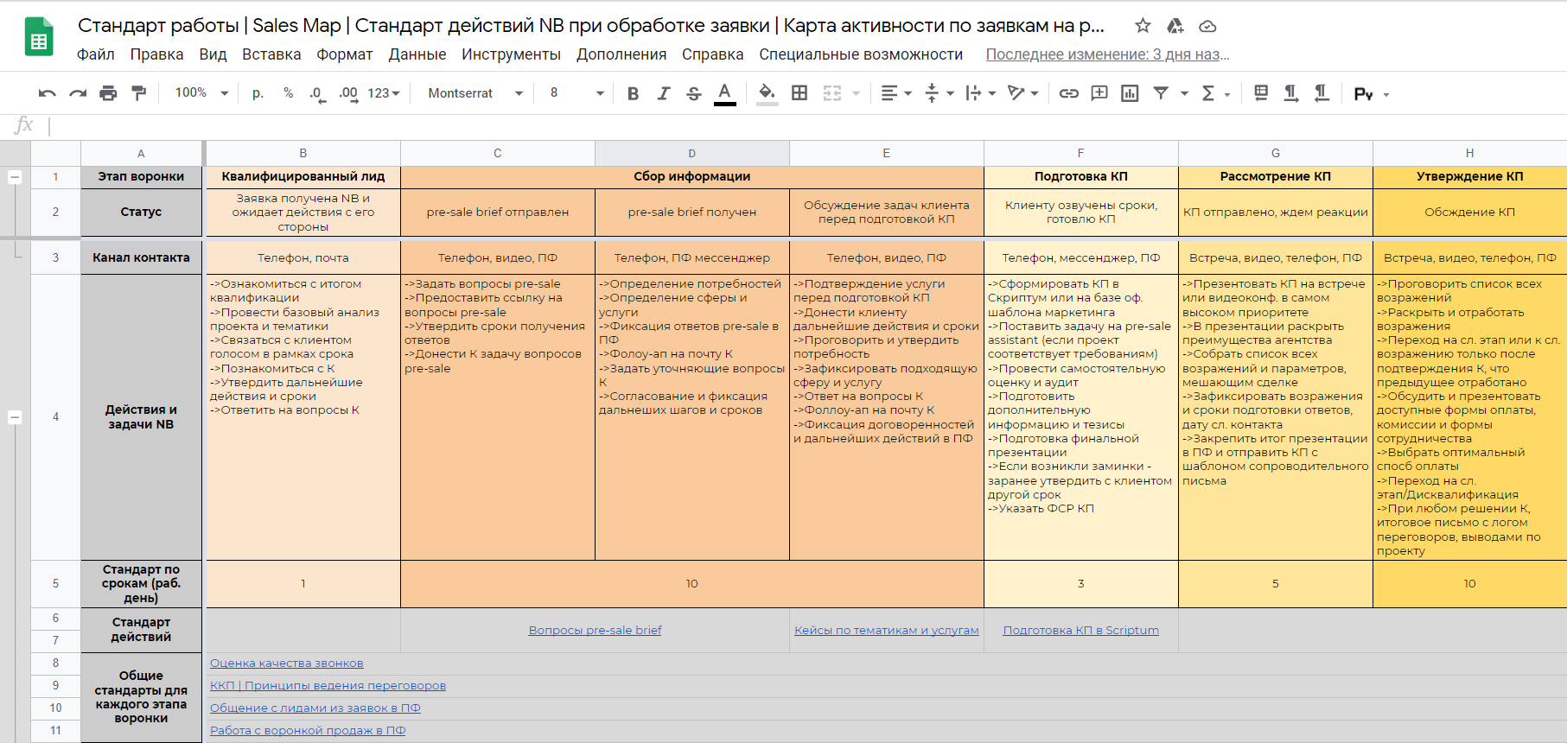Click the move to Drive folder icon
Screen dimensions: 1567x743
[x=1175, y=26]
